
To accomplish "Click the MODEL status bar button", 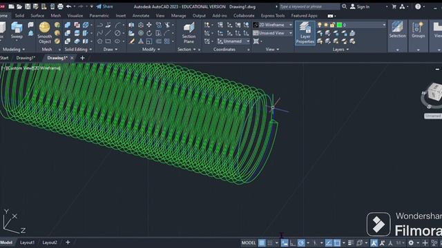I will (249, 242).
